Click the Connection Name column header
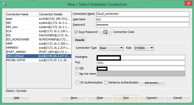 click(22, 14)
